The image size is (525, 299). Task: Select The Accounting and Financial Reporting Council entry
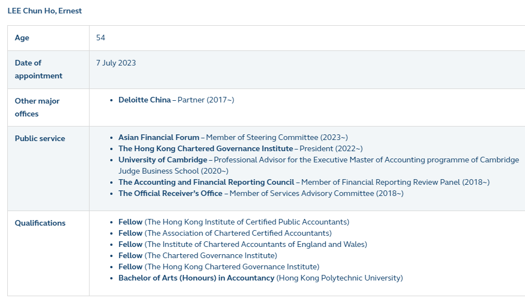tap(304, 182)
